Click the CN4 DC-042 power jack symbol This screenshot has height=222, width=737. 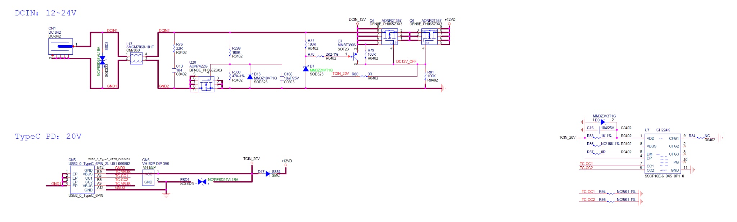tap(60, 47)
